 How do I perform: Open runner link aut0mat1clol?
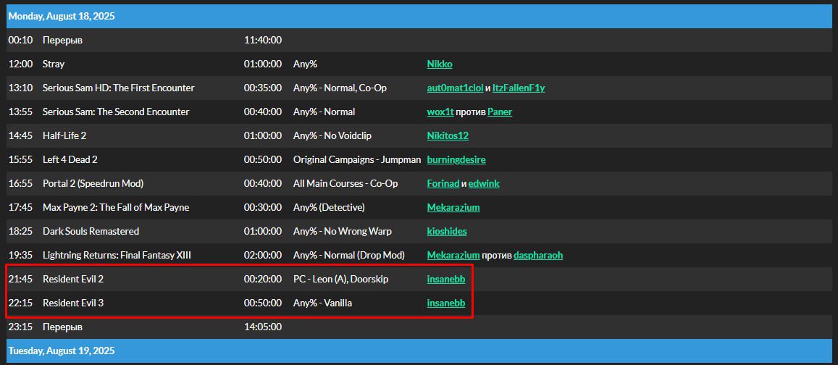pyautogui.click(x=455, y=88)
